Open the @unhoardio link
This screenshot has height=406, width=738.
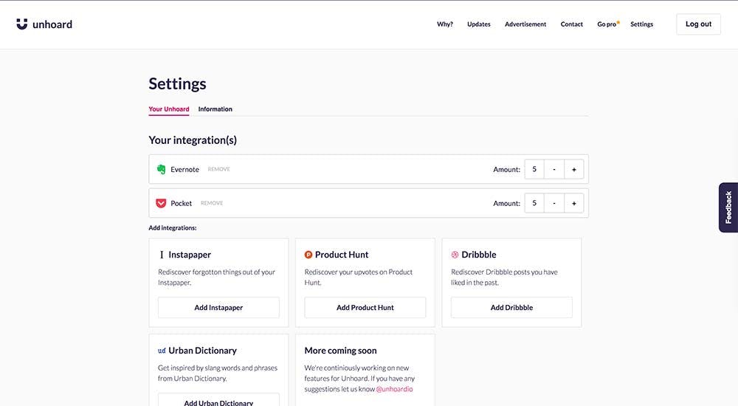point(395,389)
